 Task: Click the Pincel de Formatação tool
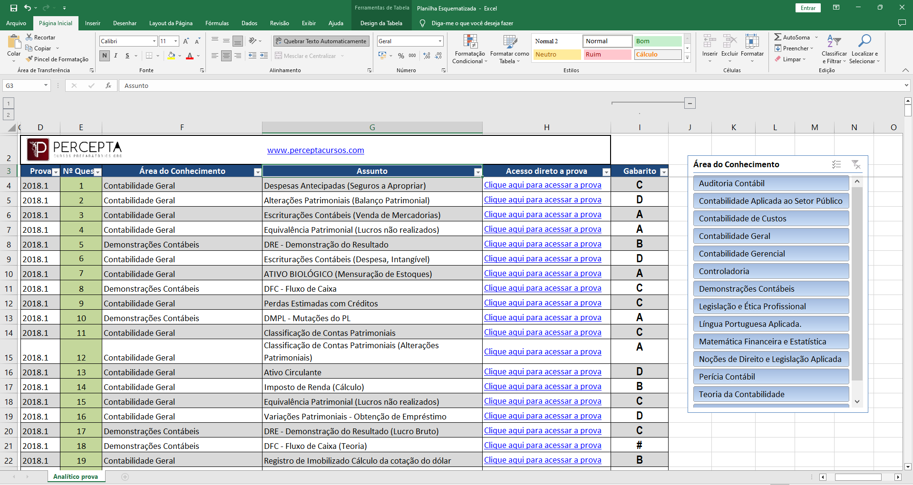57,59
